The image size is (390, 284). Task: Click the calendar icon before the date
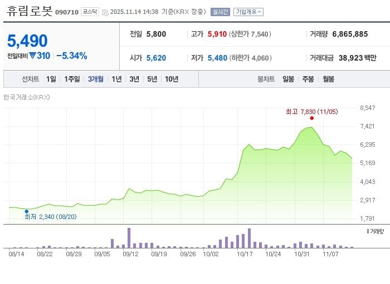click(105, 12)
